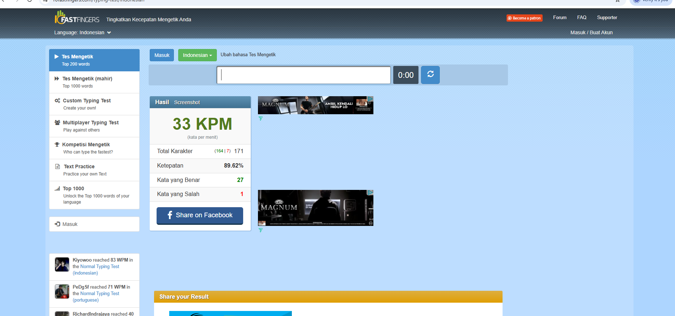Open Top 1000 sidebar item

[94, 195]
